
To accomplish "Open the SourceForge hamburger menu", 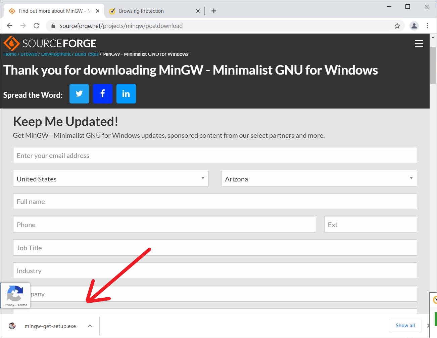I will (x=419, y=44).
